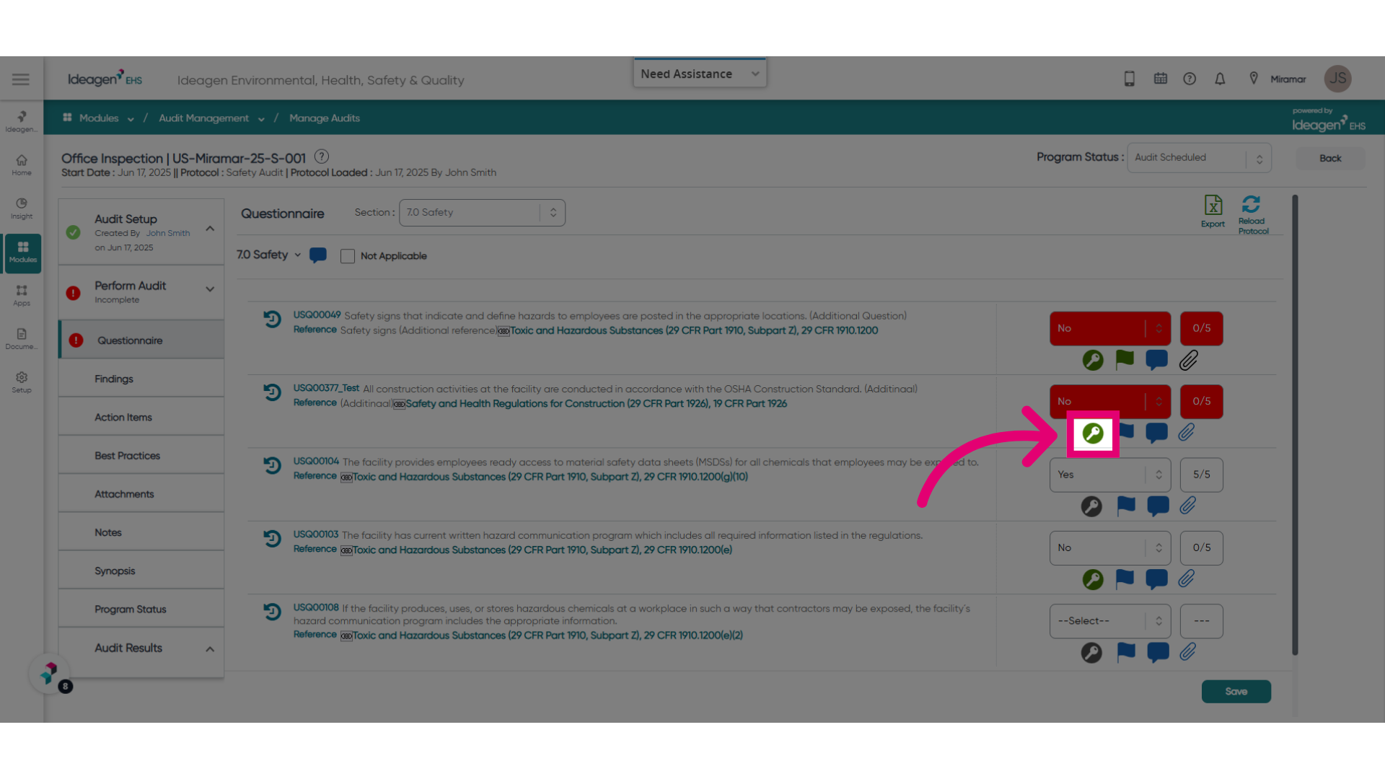This screenshot has width=1385, height=779.
Task: Click paperclip attachment for USQ00108
Action: pos(1188,652)
